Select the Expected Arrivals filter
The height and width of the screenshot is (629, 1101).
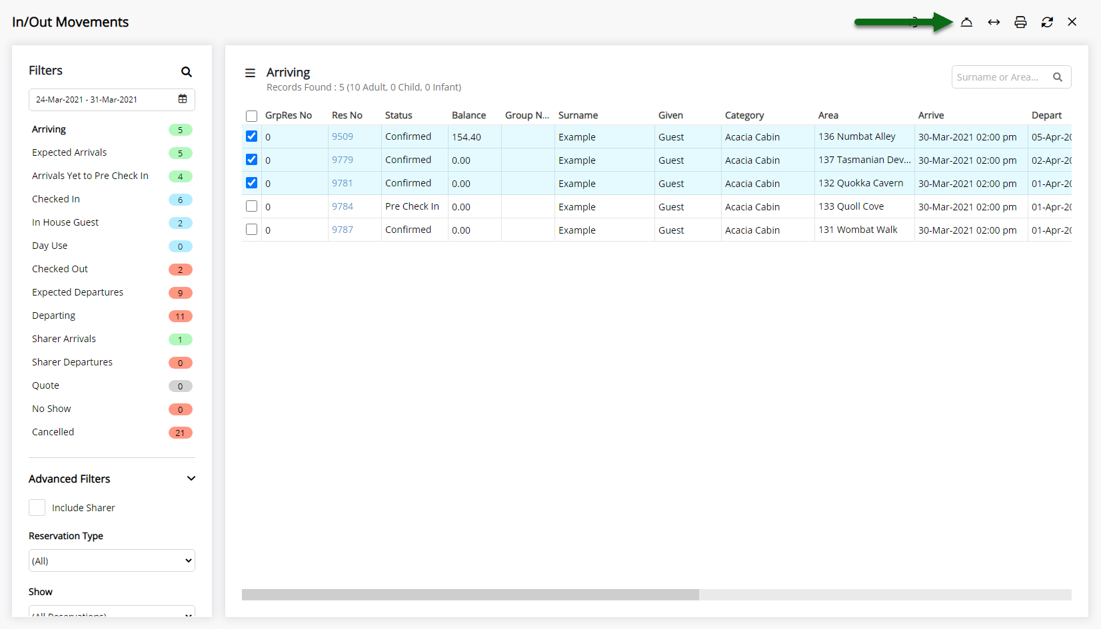69,152
